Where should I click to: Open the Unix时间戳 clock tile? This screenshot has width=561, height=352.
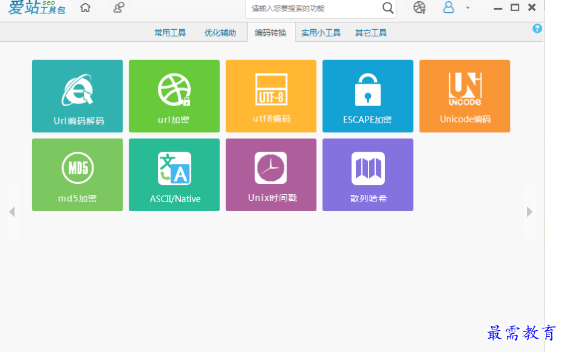point(271,175)
